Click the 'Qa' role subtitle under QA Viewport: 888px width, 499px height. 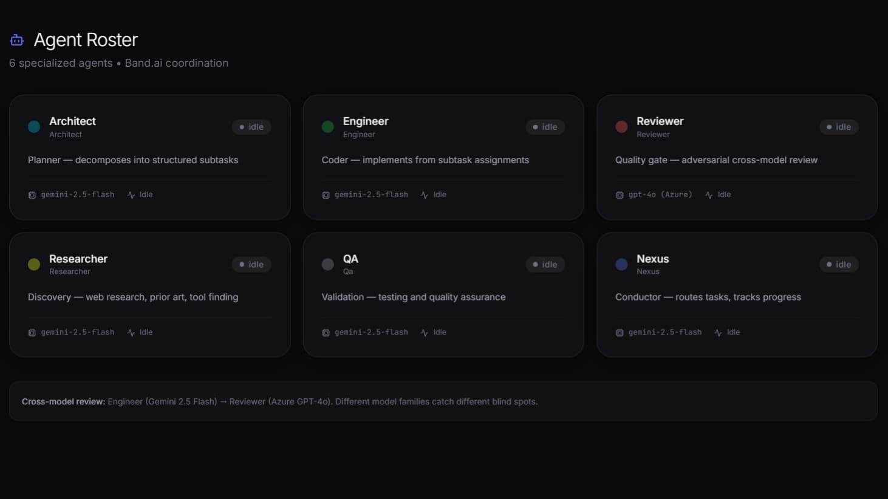[x=348, y=272]
